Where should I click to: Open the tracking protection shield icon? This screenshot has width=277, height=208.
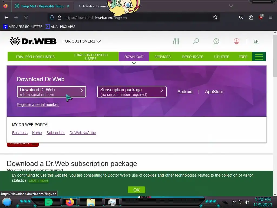click(52, 18)
